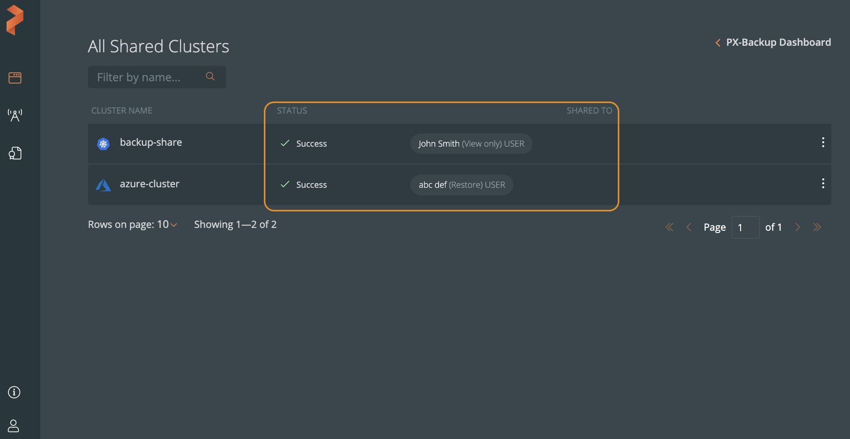850x439 pixels.
Task: Open the user profile icon in sidebar
Action: point(14,426)
